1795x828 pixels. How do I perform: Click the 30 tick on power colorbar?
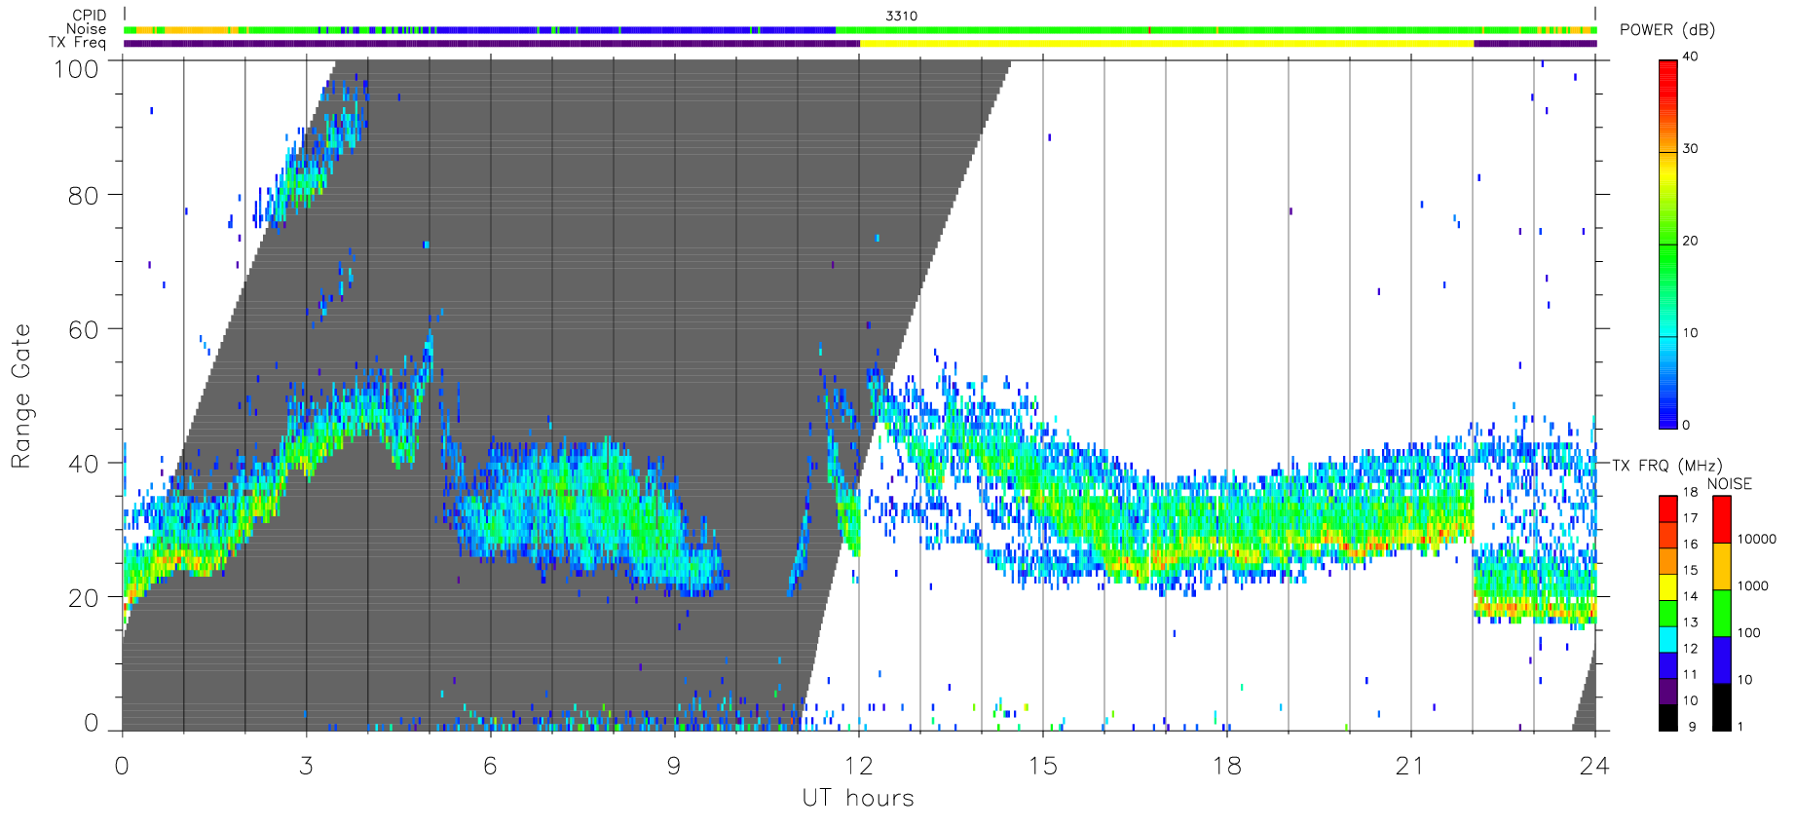1690,148
